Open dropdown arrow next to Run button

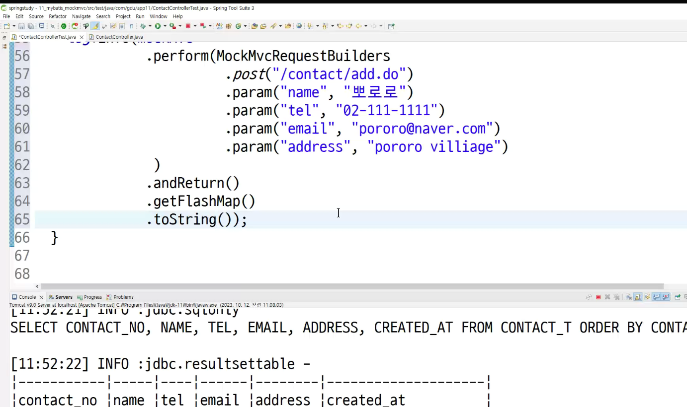click(x=165, y=26)
